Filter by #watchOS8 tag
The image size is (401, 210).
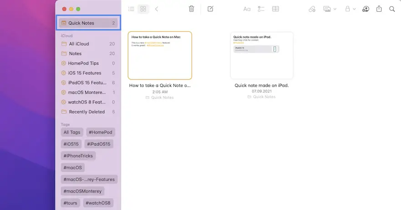98,203
